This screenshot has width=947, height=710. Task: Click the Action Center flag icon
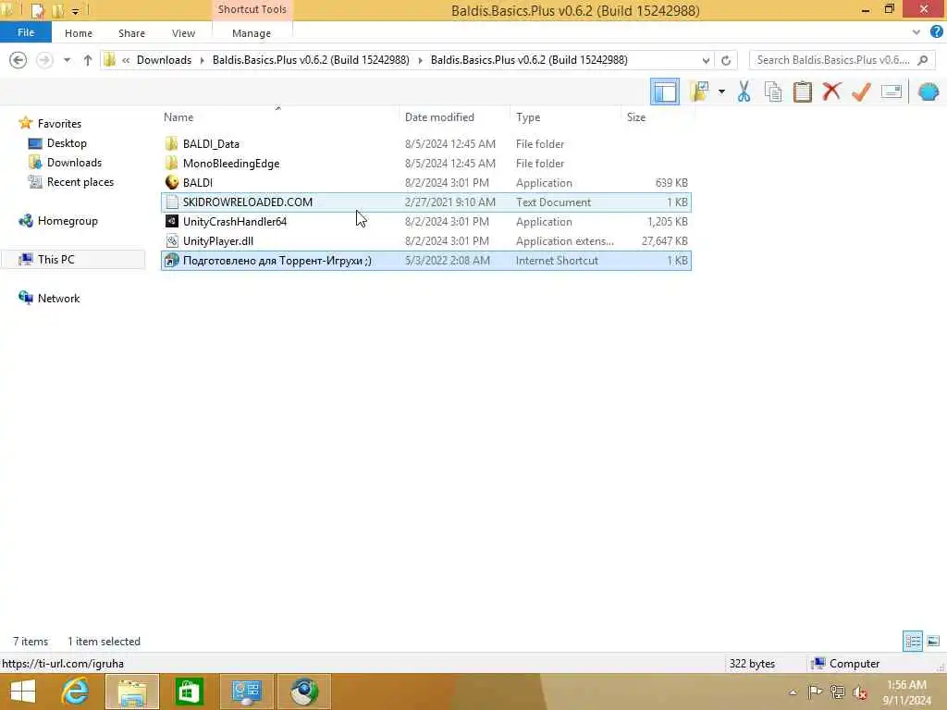pyautogui.click(x=815, y=692)
